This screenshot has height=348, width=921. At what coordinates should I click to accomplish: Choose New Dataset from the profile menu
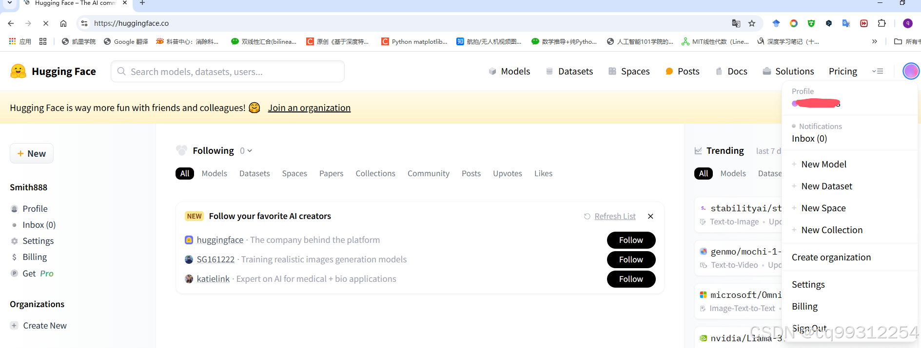(826, 186)
